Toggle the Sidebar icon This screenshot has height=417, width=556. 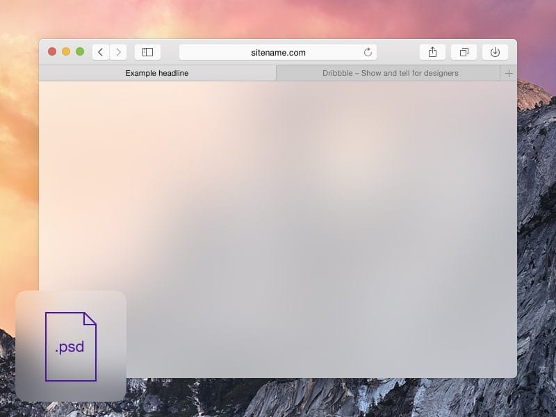[x=149, y=51]
